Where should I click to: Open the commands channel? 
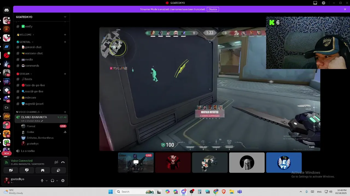tap(41, 66)
